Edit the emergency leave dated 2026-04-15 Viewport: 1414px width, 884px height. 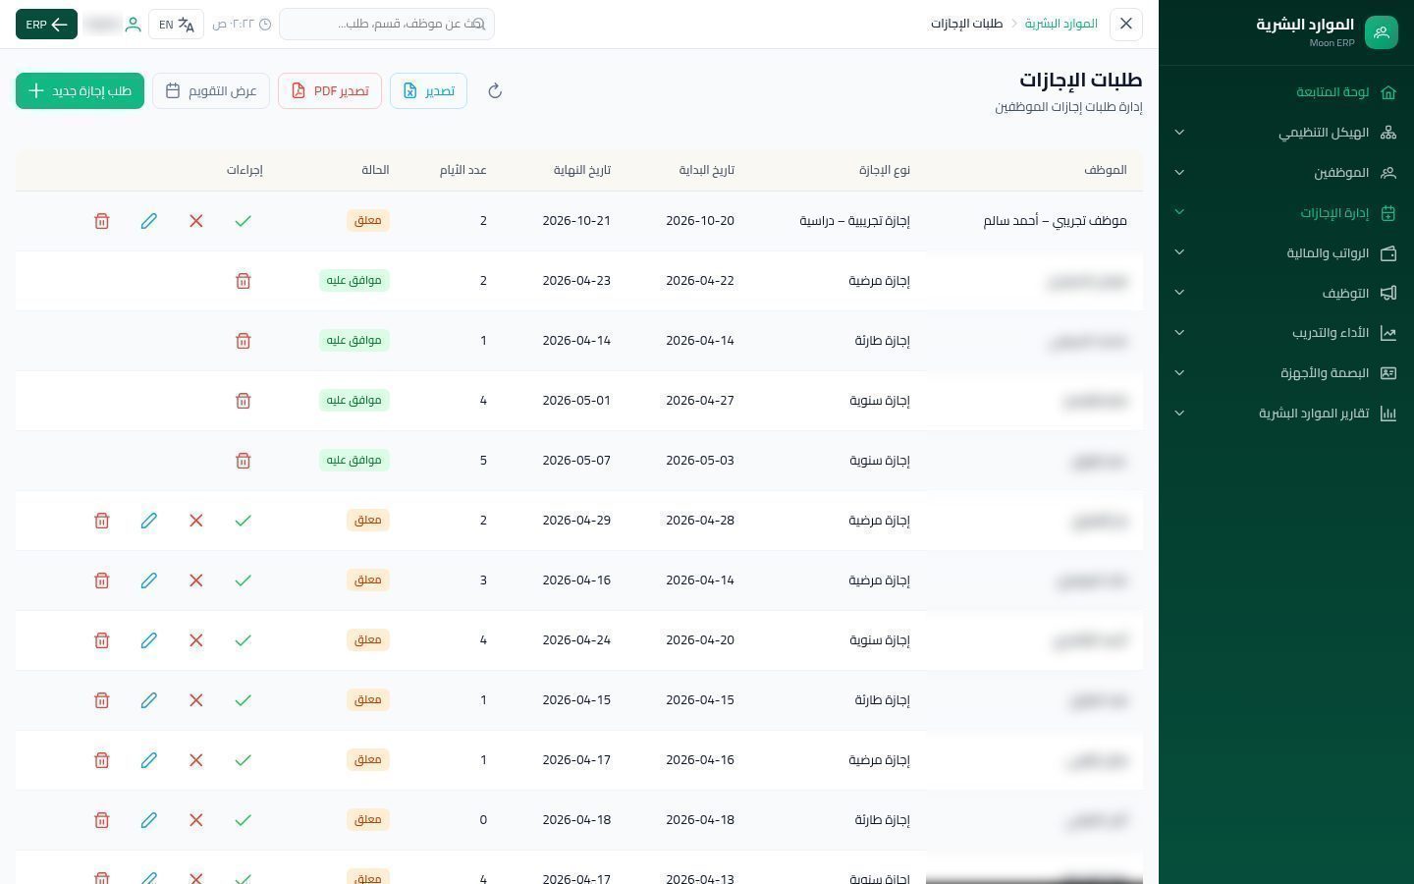(x=149, y=700)
